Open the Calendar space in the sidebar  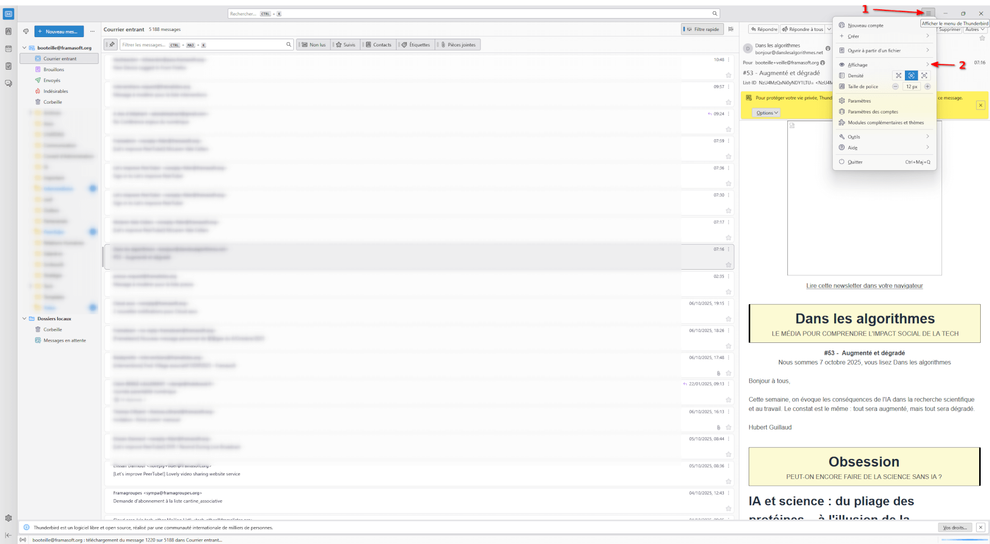pos(8,49)
